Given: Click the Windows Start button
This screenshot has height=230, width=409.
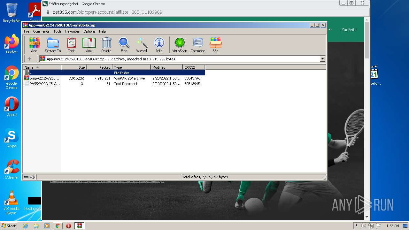Looking at the screenshot, I should tap(9, 226).
